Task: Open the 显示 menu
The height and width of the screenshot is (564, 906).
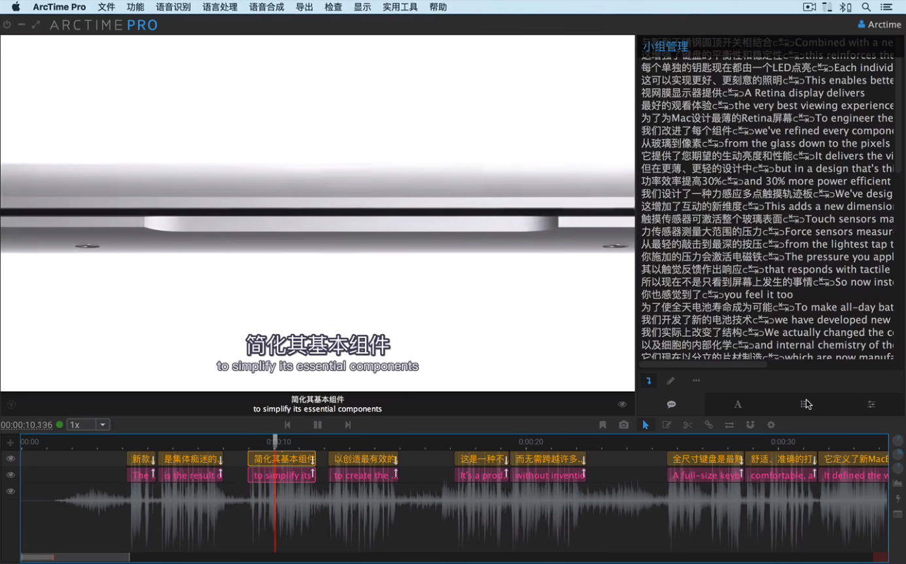Action: coord(362,7)
